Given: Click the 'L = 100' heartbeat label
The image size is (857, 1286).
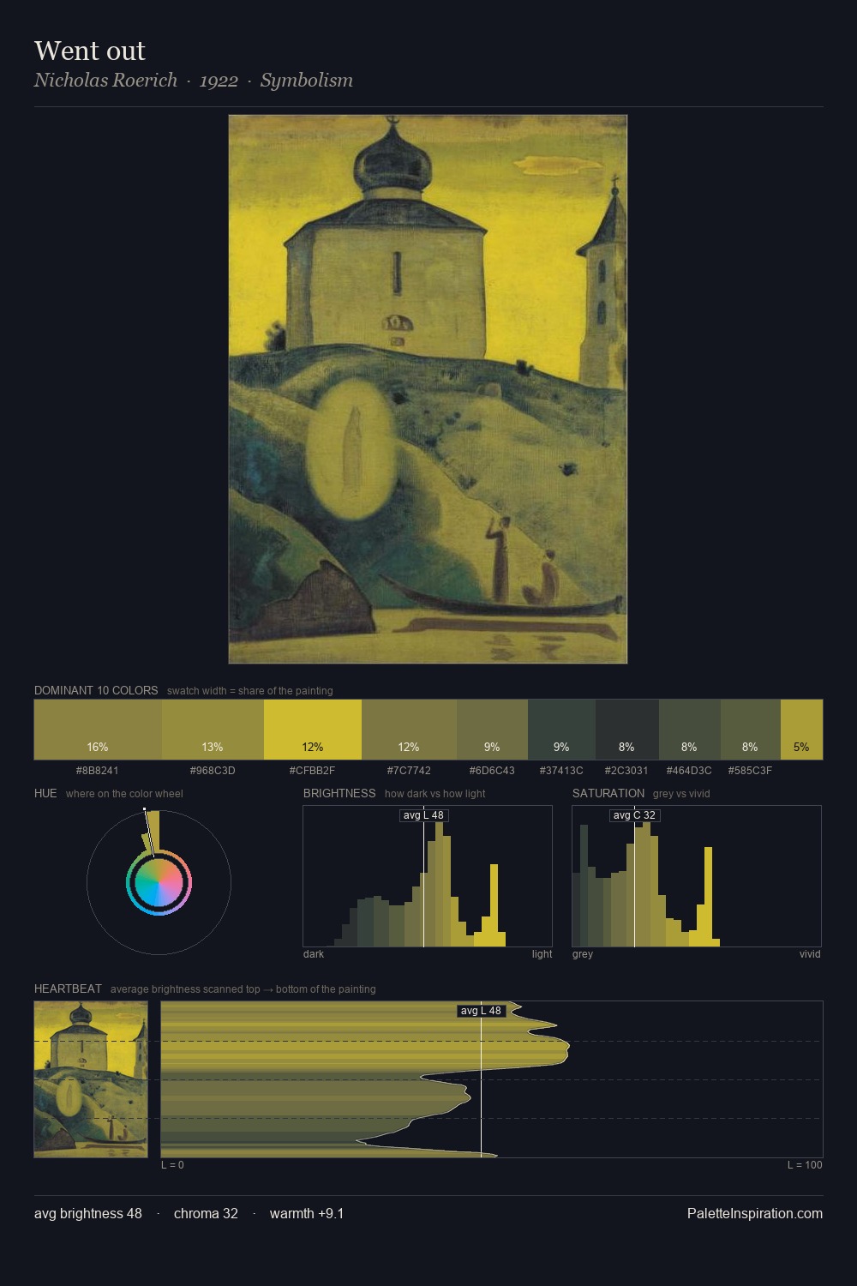Looking at the screenshot, I should [x=805, y=1165].
